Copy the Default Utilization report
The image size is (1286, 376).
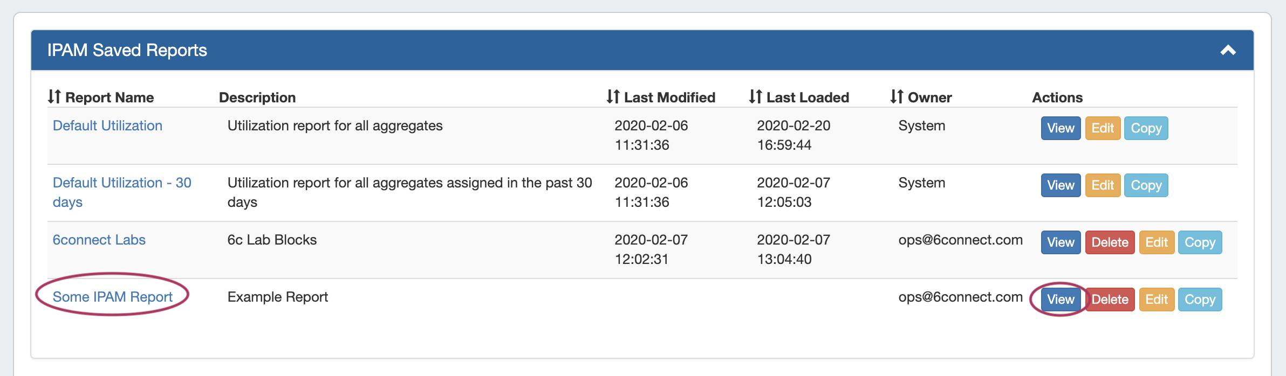tap(1146, 128)
